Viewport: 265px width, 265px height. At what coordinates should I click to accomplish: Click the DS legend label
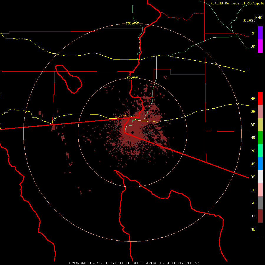pos(253,177)
